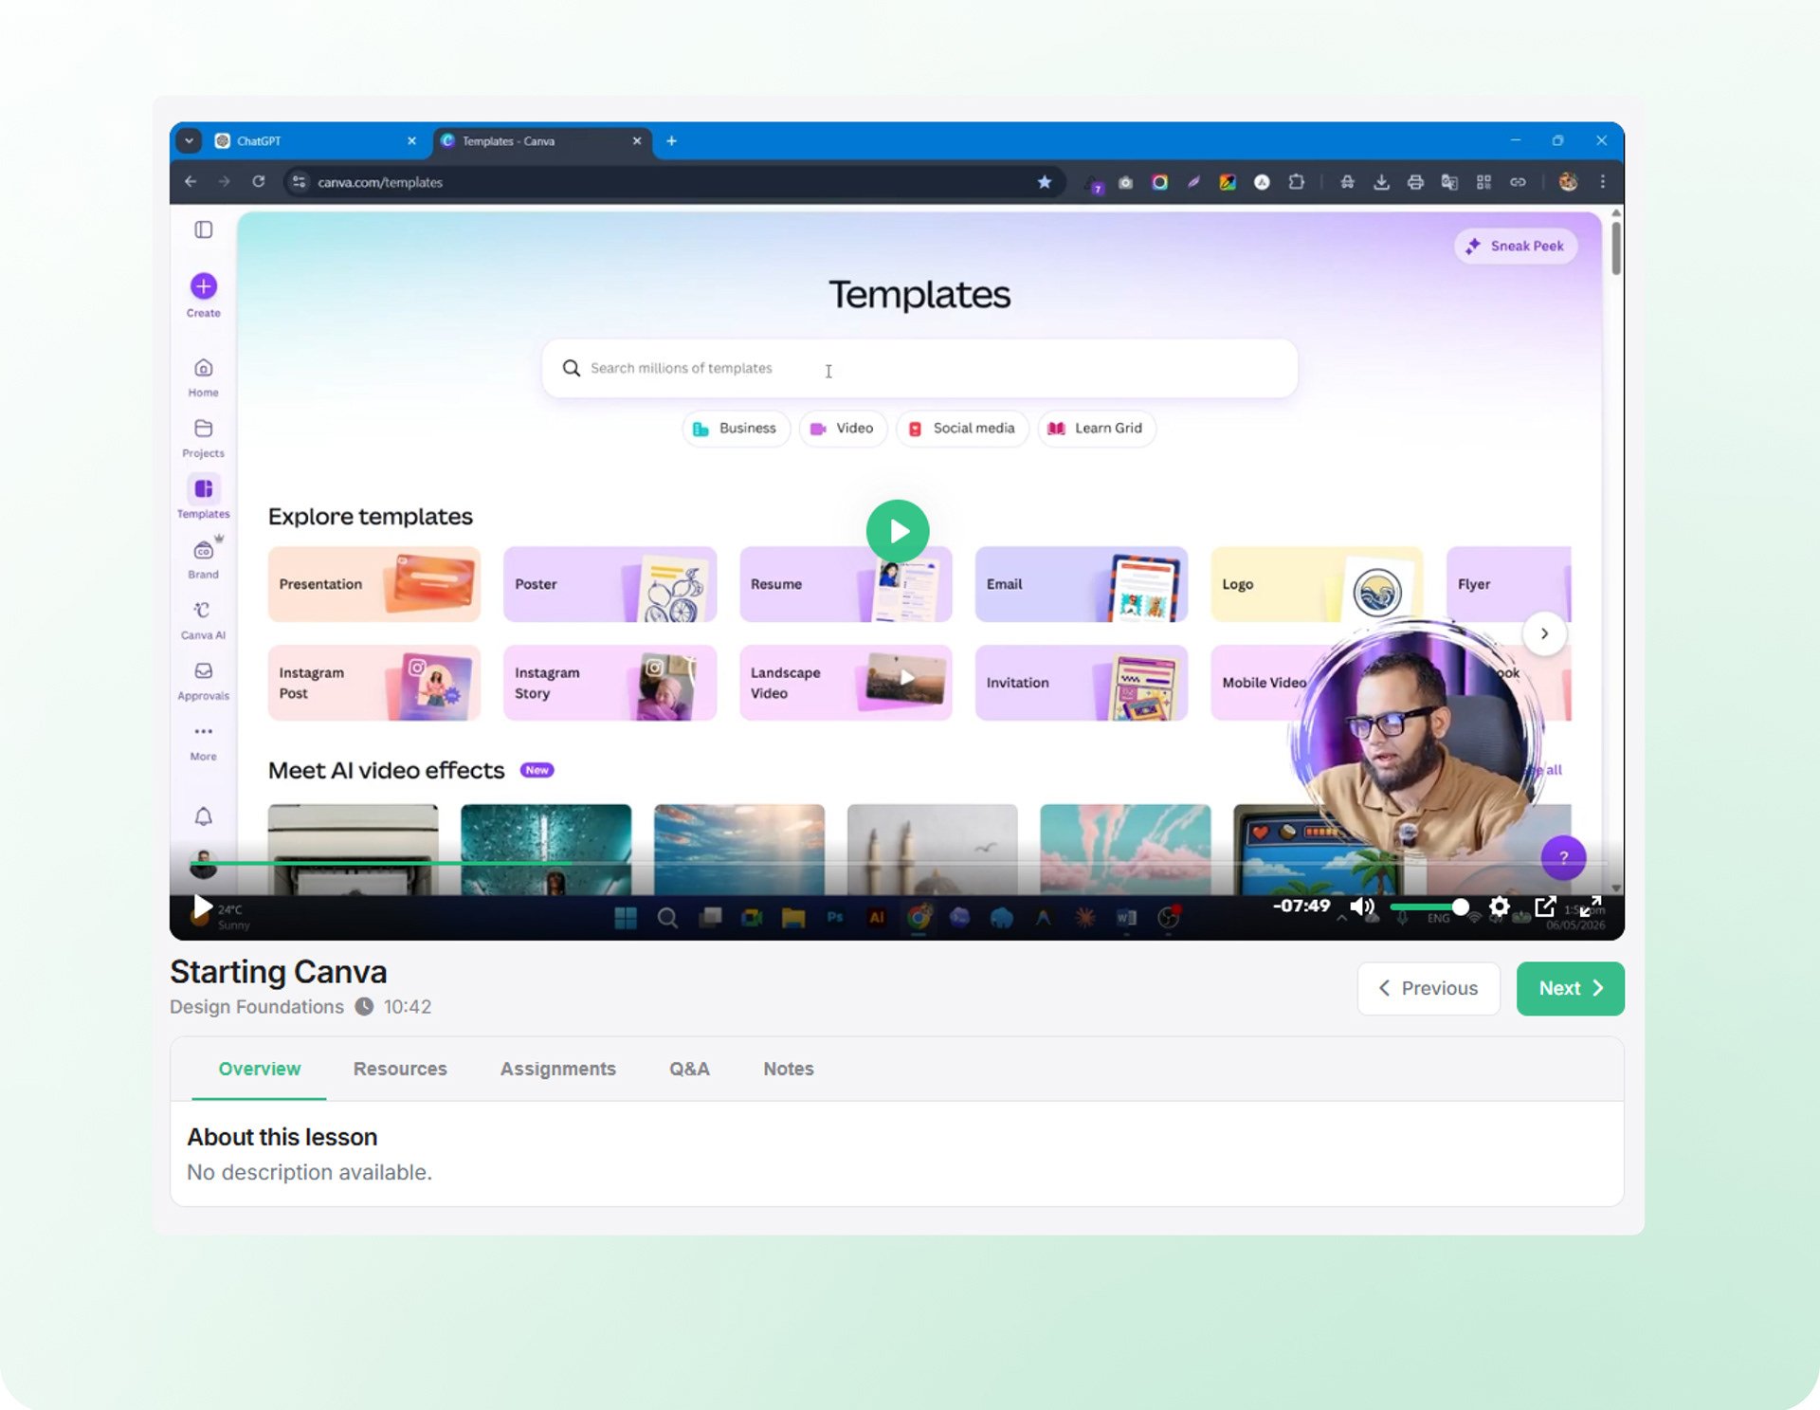Open the browser profile avatar

pos(1568,182)
